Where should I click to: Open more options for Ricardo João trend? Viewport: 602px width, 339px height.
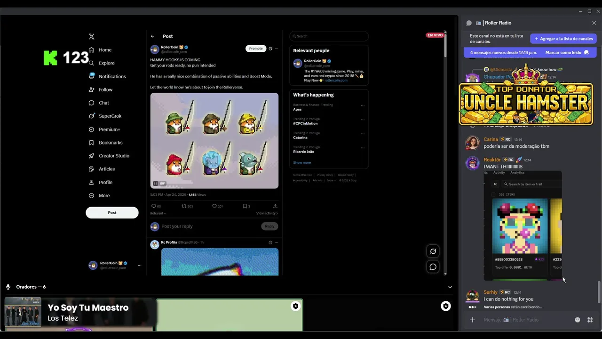click(363, 148)
